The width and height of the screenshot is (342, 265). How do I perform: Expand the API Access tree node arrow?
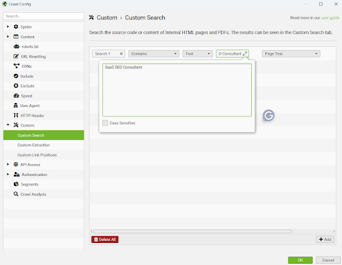tap(8, 165)
